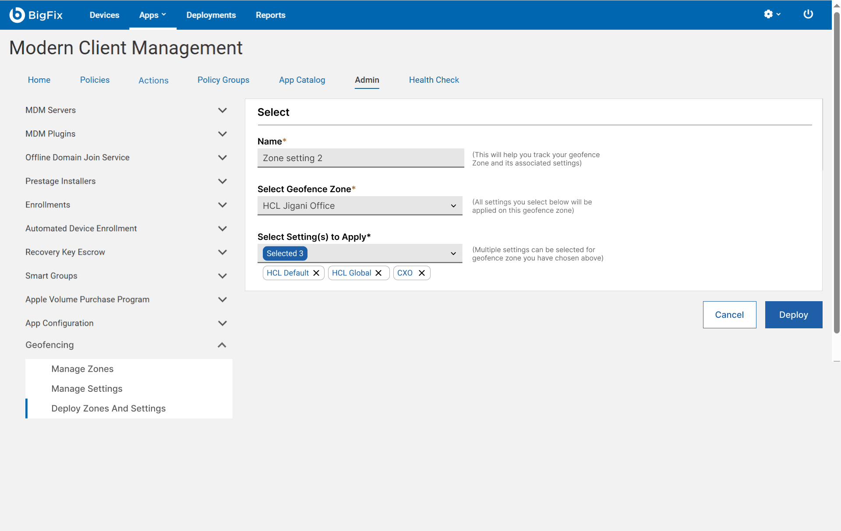This screenshot has width=841, height=531.
Task: Switch to the Health Check tab
Action: coord(434,80)
